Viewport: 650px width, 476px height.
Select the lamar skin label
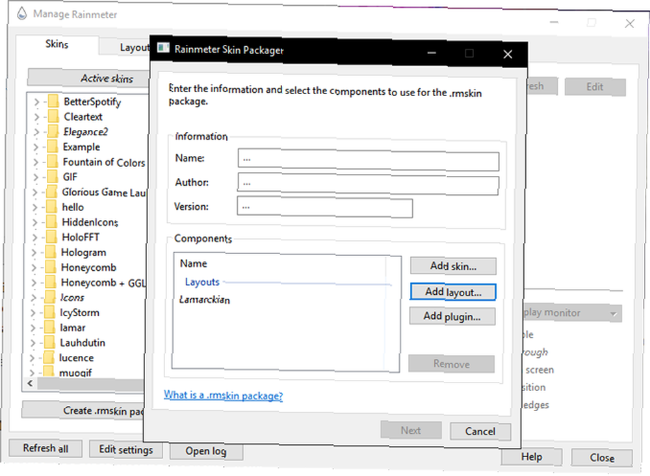[73, 328]
